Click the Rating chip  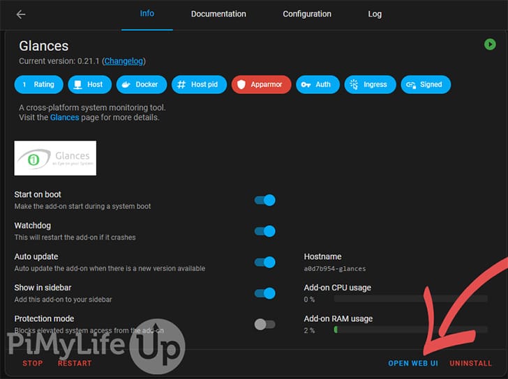tap(39, 84)
